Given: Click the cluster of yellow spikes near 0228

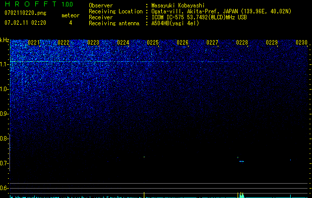Looking at the screenshot, I should pos(241,195).
